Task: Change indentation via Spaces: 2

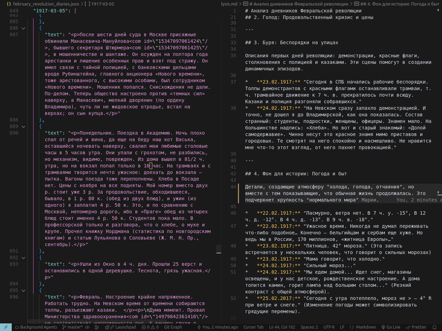Action: click(x=309, y=327)
